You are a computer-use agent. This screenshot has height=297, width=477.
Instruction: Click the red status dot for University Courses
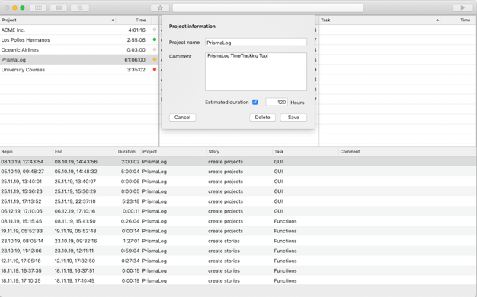pyautogui.click(x=155, y=69)
